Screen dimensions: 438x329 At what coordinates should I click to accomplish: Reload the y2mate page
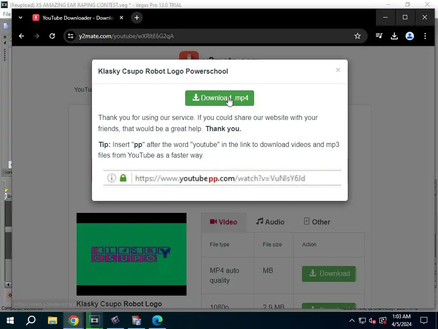pyautogui.click(x=52, y=36)
